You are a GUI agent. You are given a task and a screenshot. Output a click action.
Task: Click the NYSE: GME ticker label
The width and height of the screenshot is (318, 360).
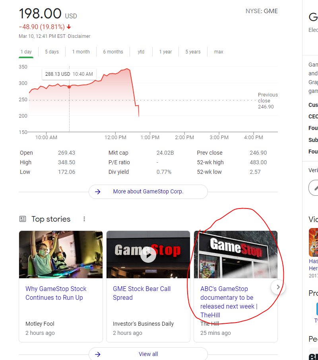[262, 11]
